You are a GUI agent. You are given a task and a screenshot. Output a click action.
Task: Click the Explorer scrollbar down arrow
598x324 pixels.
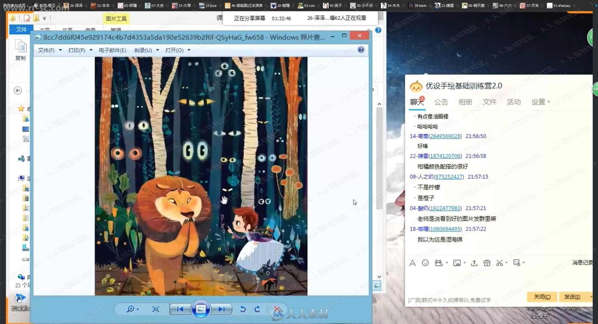tap(379, 277)
